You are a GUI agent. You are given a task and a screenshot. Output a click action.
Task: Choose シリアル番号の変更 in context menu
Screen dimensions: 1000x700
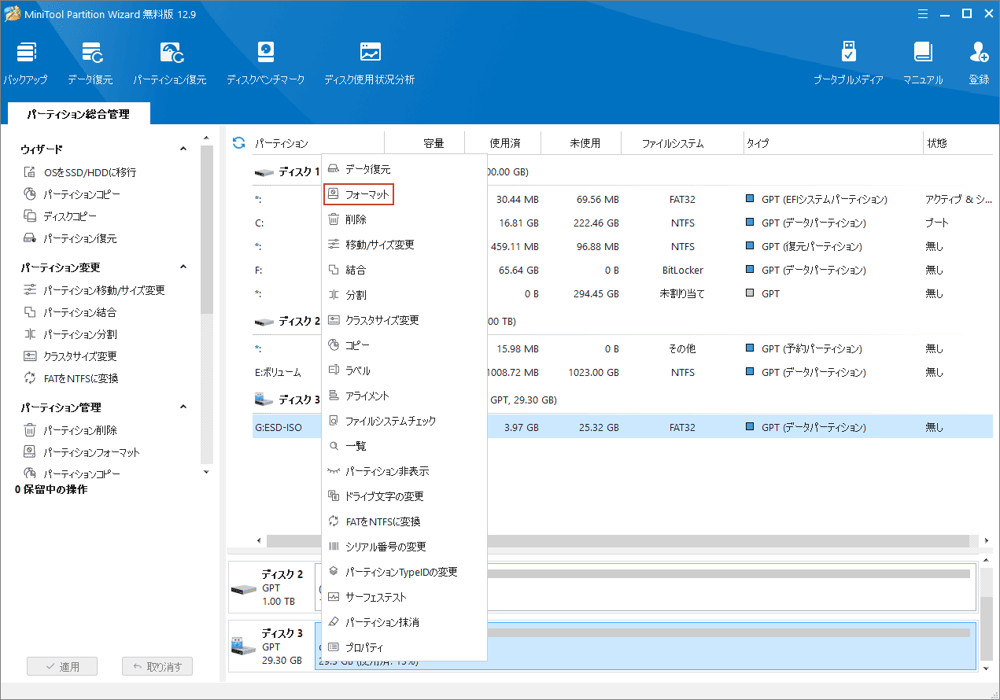(404, 547)
